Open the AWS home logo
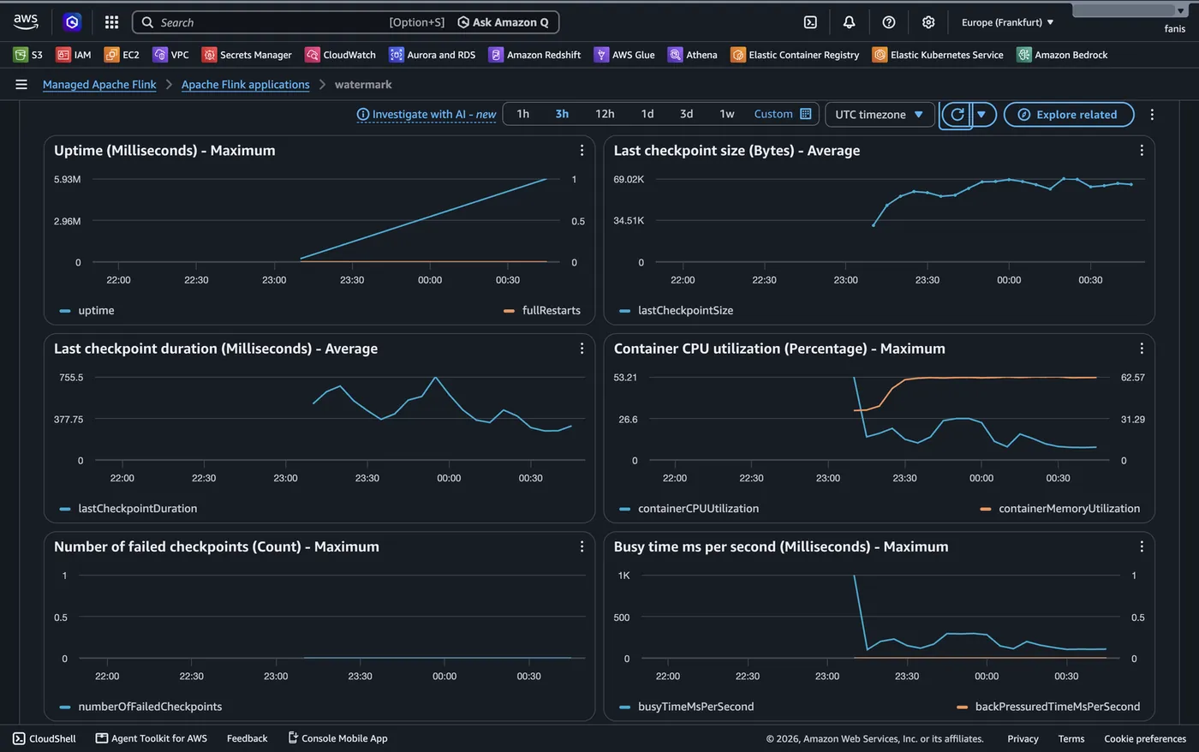The height and width of the screenshot is (752, 1199). (26, 21)
